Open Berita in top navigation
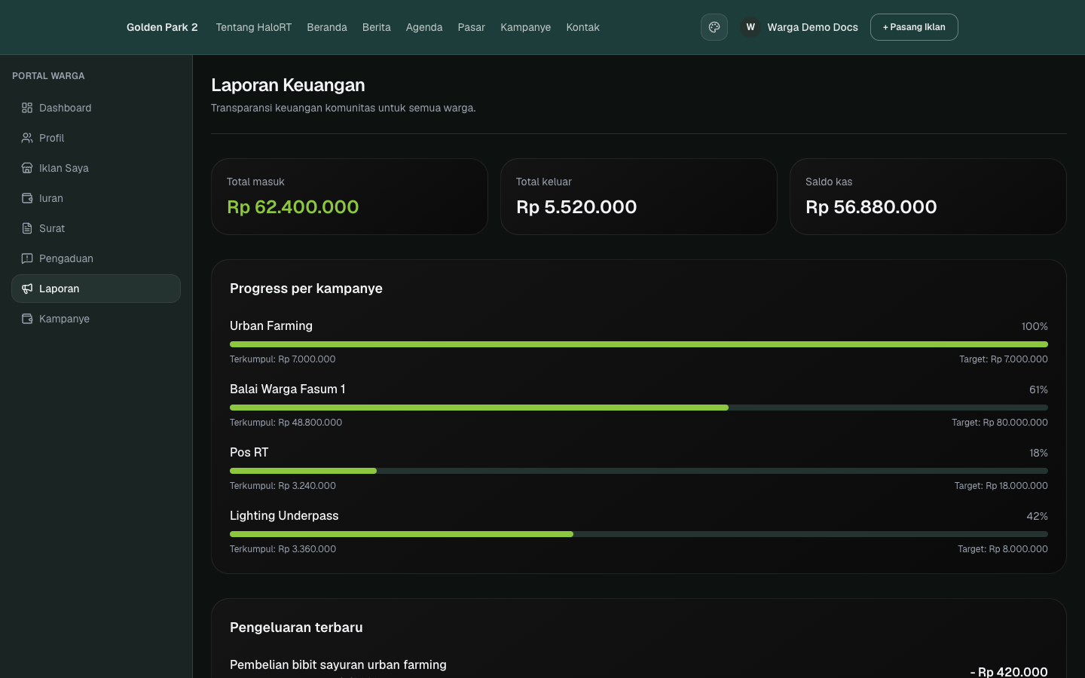Screen dimensions: 1085x678 pos(377,27)
